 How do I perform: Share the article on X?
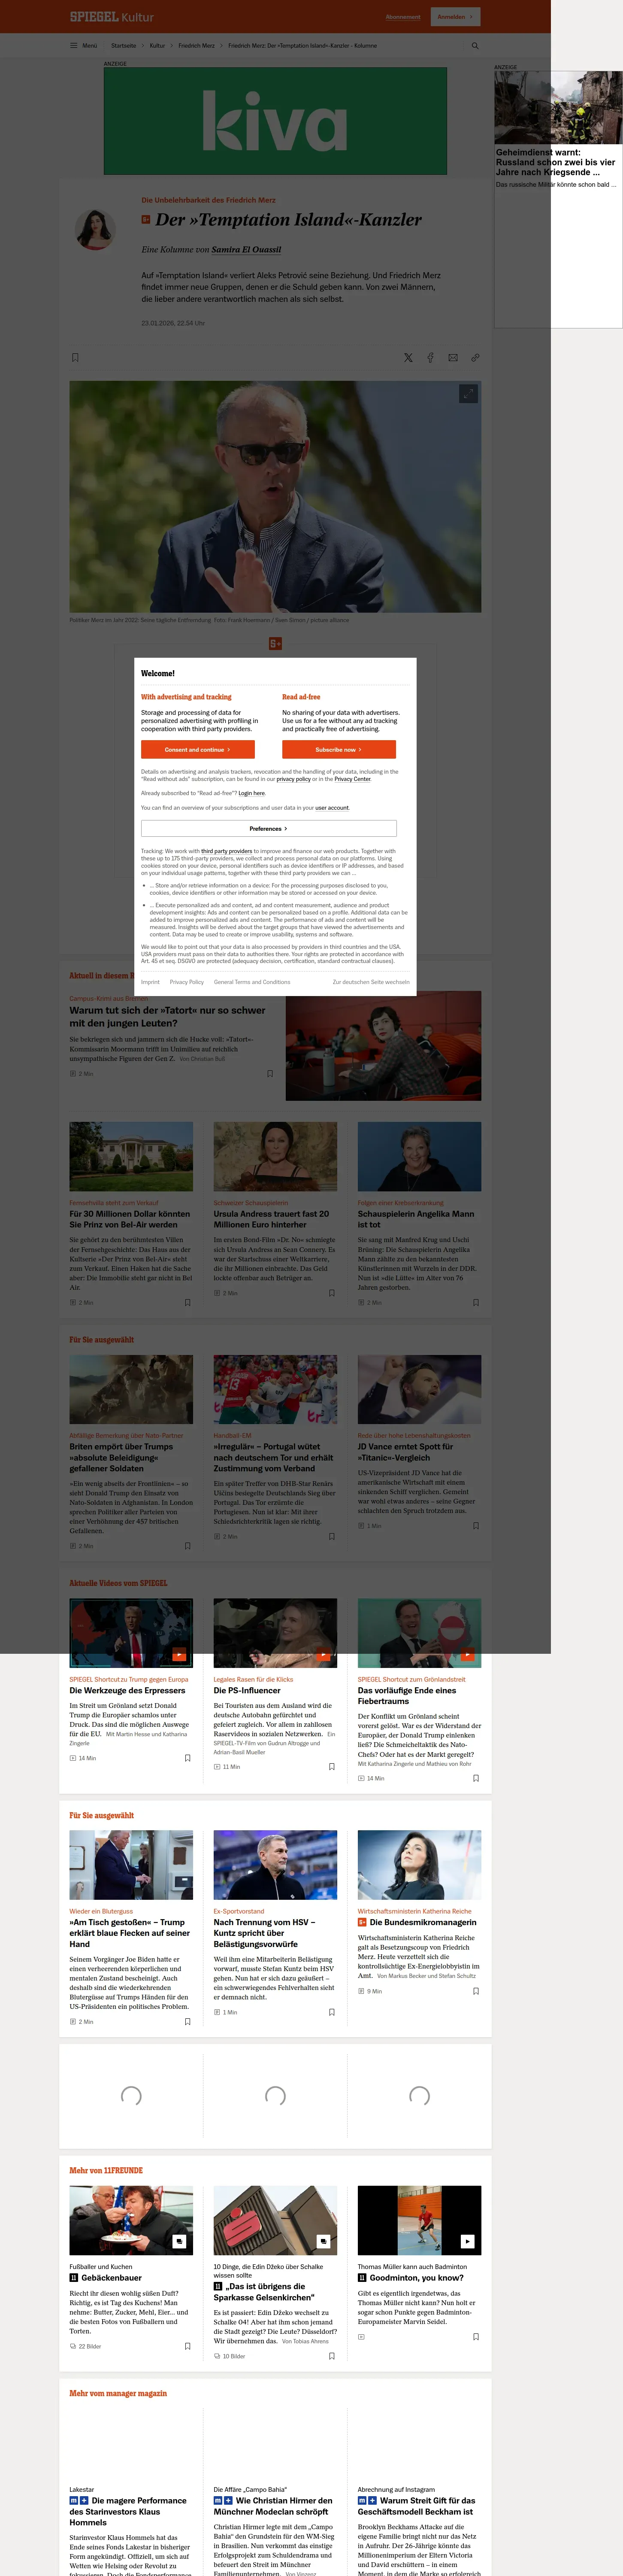point(408,357)
